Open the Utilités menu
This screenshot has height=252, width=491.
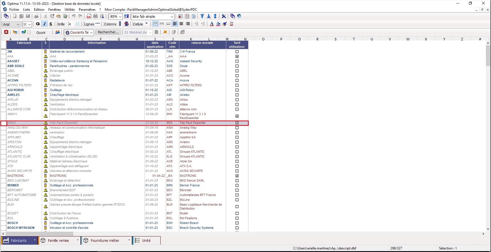click(x=70, y=10)
